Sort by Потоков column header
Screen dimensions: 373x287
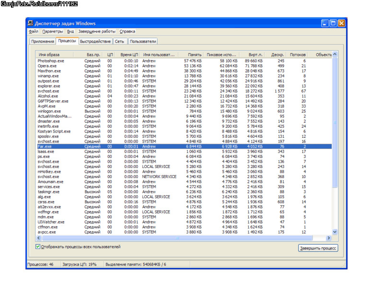click(x=297, y=55)
